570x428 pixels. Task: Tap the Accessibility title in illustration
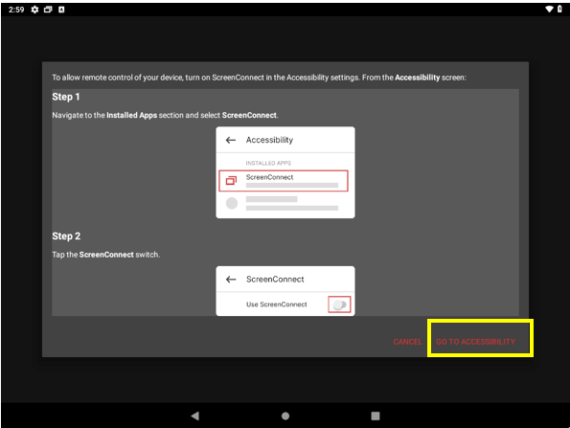tap(269, 140)
